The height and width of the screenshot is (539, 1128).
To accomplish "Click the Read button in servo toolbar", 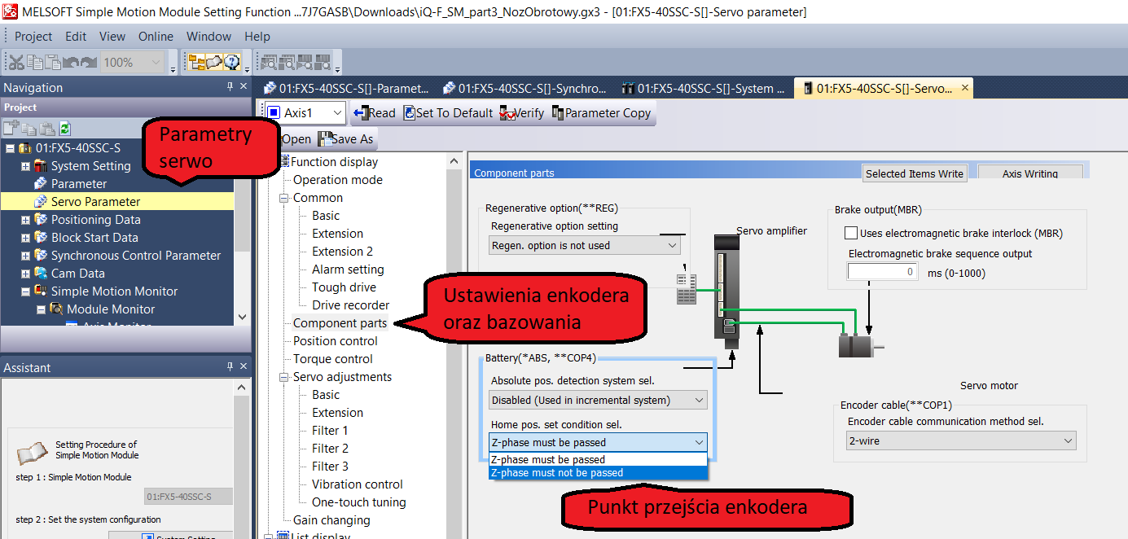I will pyautogui.click(x=375, y=113).
